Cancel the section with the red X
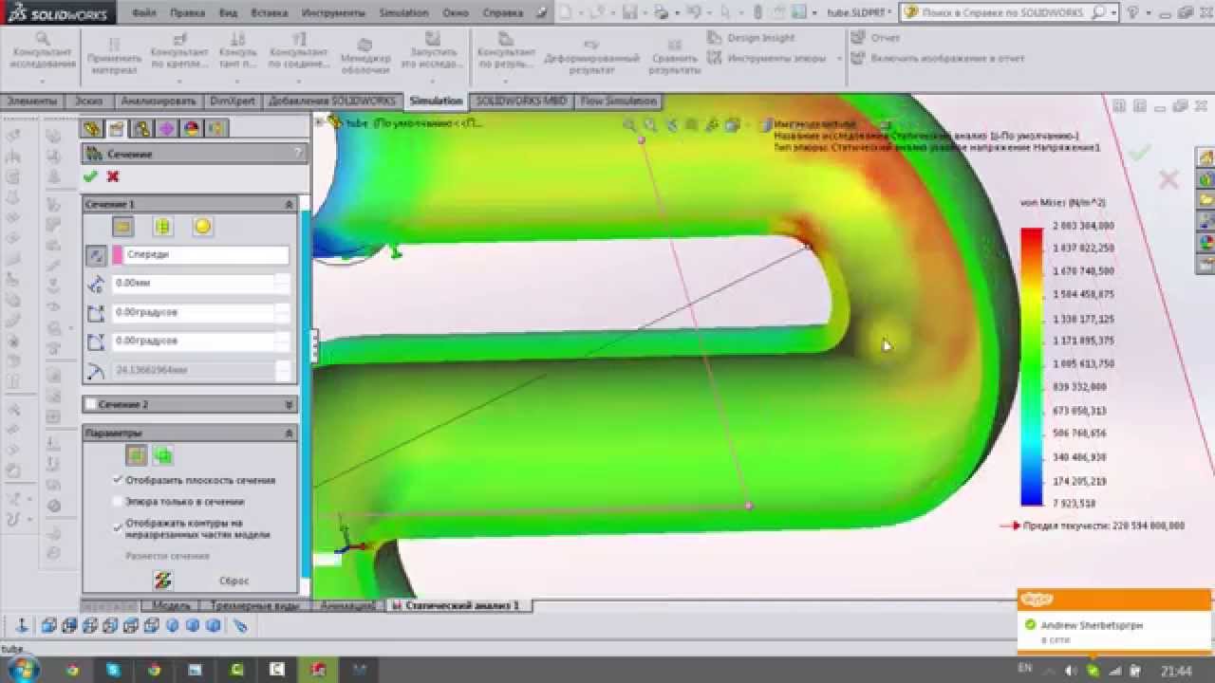This screenshot has height=683, width=1215. 113,176
